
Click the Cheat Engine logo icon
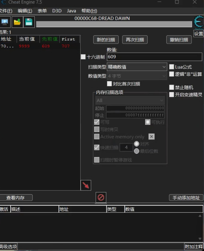(x=198, y=22)
